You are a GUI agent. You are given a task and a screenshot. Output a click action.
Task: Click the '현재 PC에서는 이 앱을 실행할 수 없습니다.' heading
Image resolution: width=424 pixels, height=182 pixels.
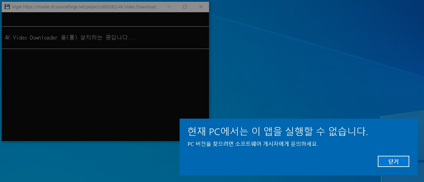click(278, 132)
